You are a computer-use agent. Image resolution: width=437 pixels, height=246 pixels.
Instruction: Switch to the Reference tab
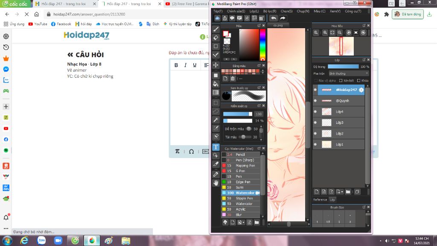pos(320,200)
